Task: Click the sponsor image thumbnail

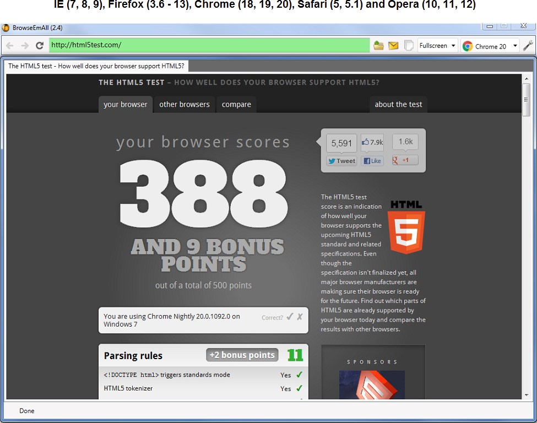Action: [x=372, y=384]
